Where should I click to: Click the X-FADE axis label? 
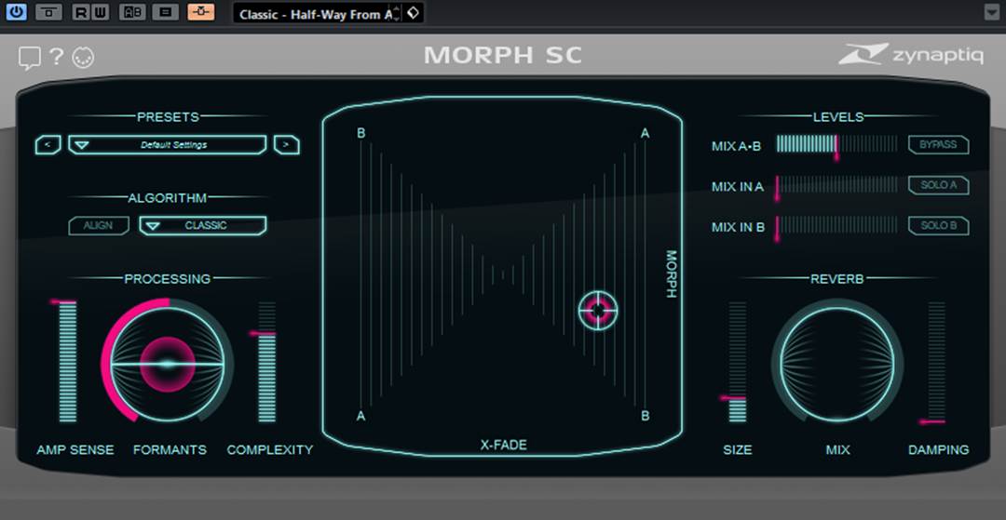(504, 445)
